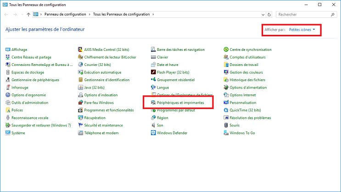The image size is (341, 192).
Task: Open the Pare-feu Windows icon
Action: tap(81, 103)
